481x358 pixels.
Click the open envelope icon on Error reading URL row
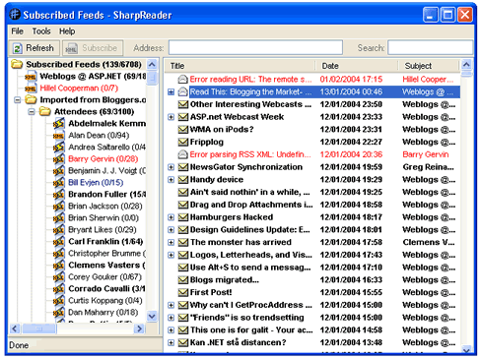point(182,80)
